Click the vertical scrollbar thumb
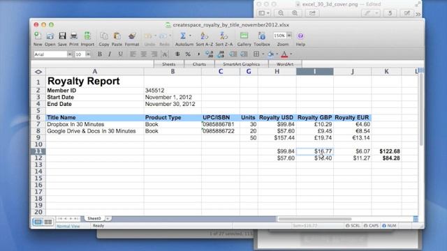 point(421,109)
